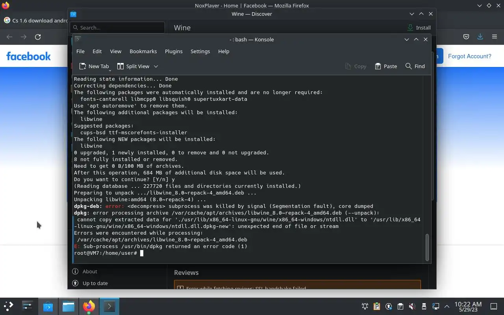
Task: Open the About entry in Discover sidebar
Action: (x=85, y=271)
